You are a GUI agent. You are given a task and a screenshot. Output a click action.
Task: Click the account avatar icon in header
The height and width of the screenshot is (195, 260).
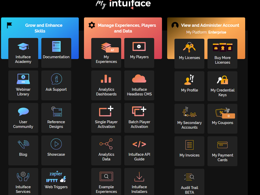(x=175, y=25)
